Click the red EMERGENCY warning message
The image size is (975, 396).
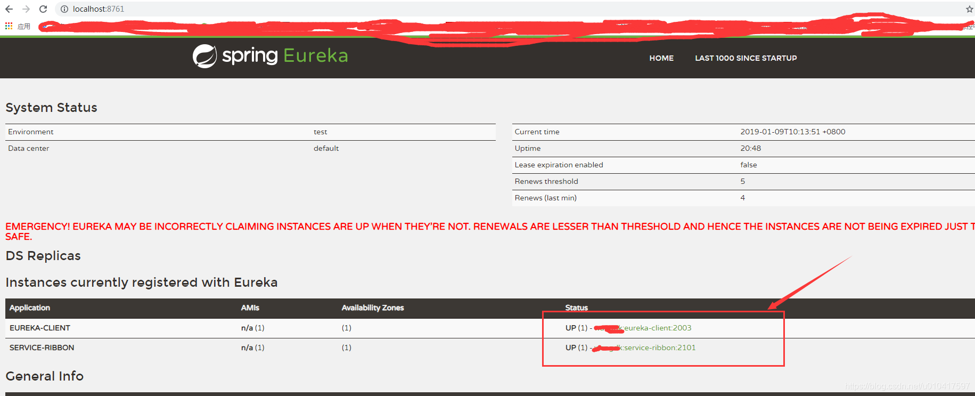tap(490, 231)
